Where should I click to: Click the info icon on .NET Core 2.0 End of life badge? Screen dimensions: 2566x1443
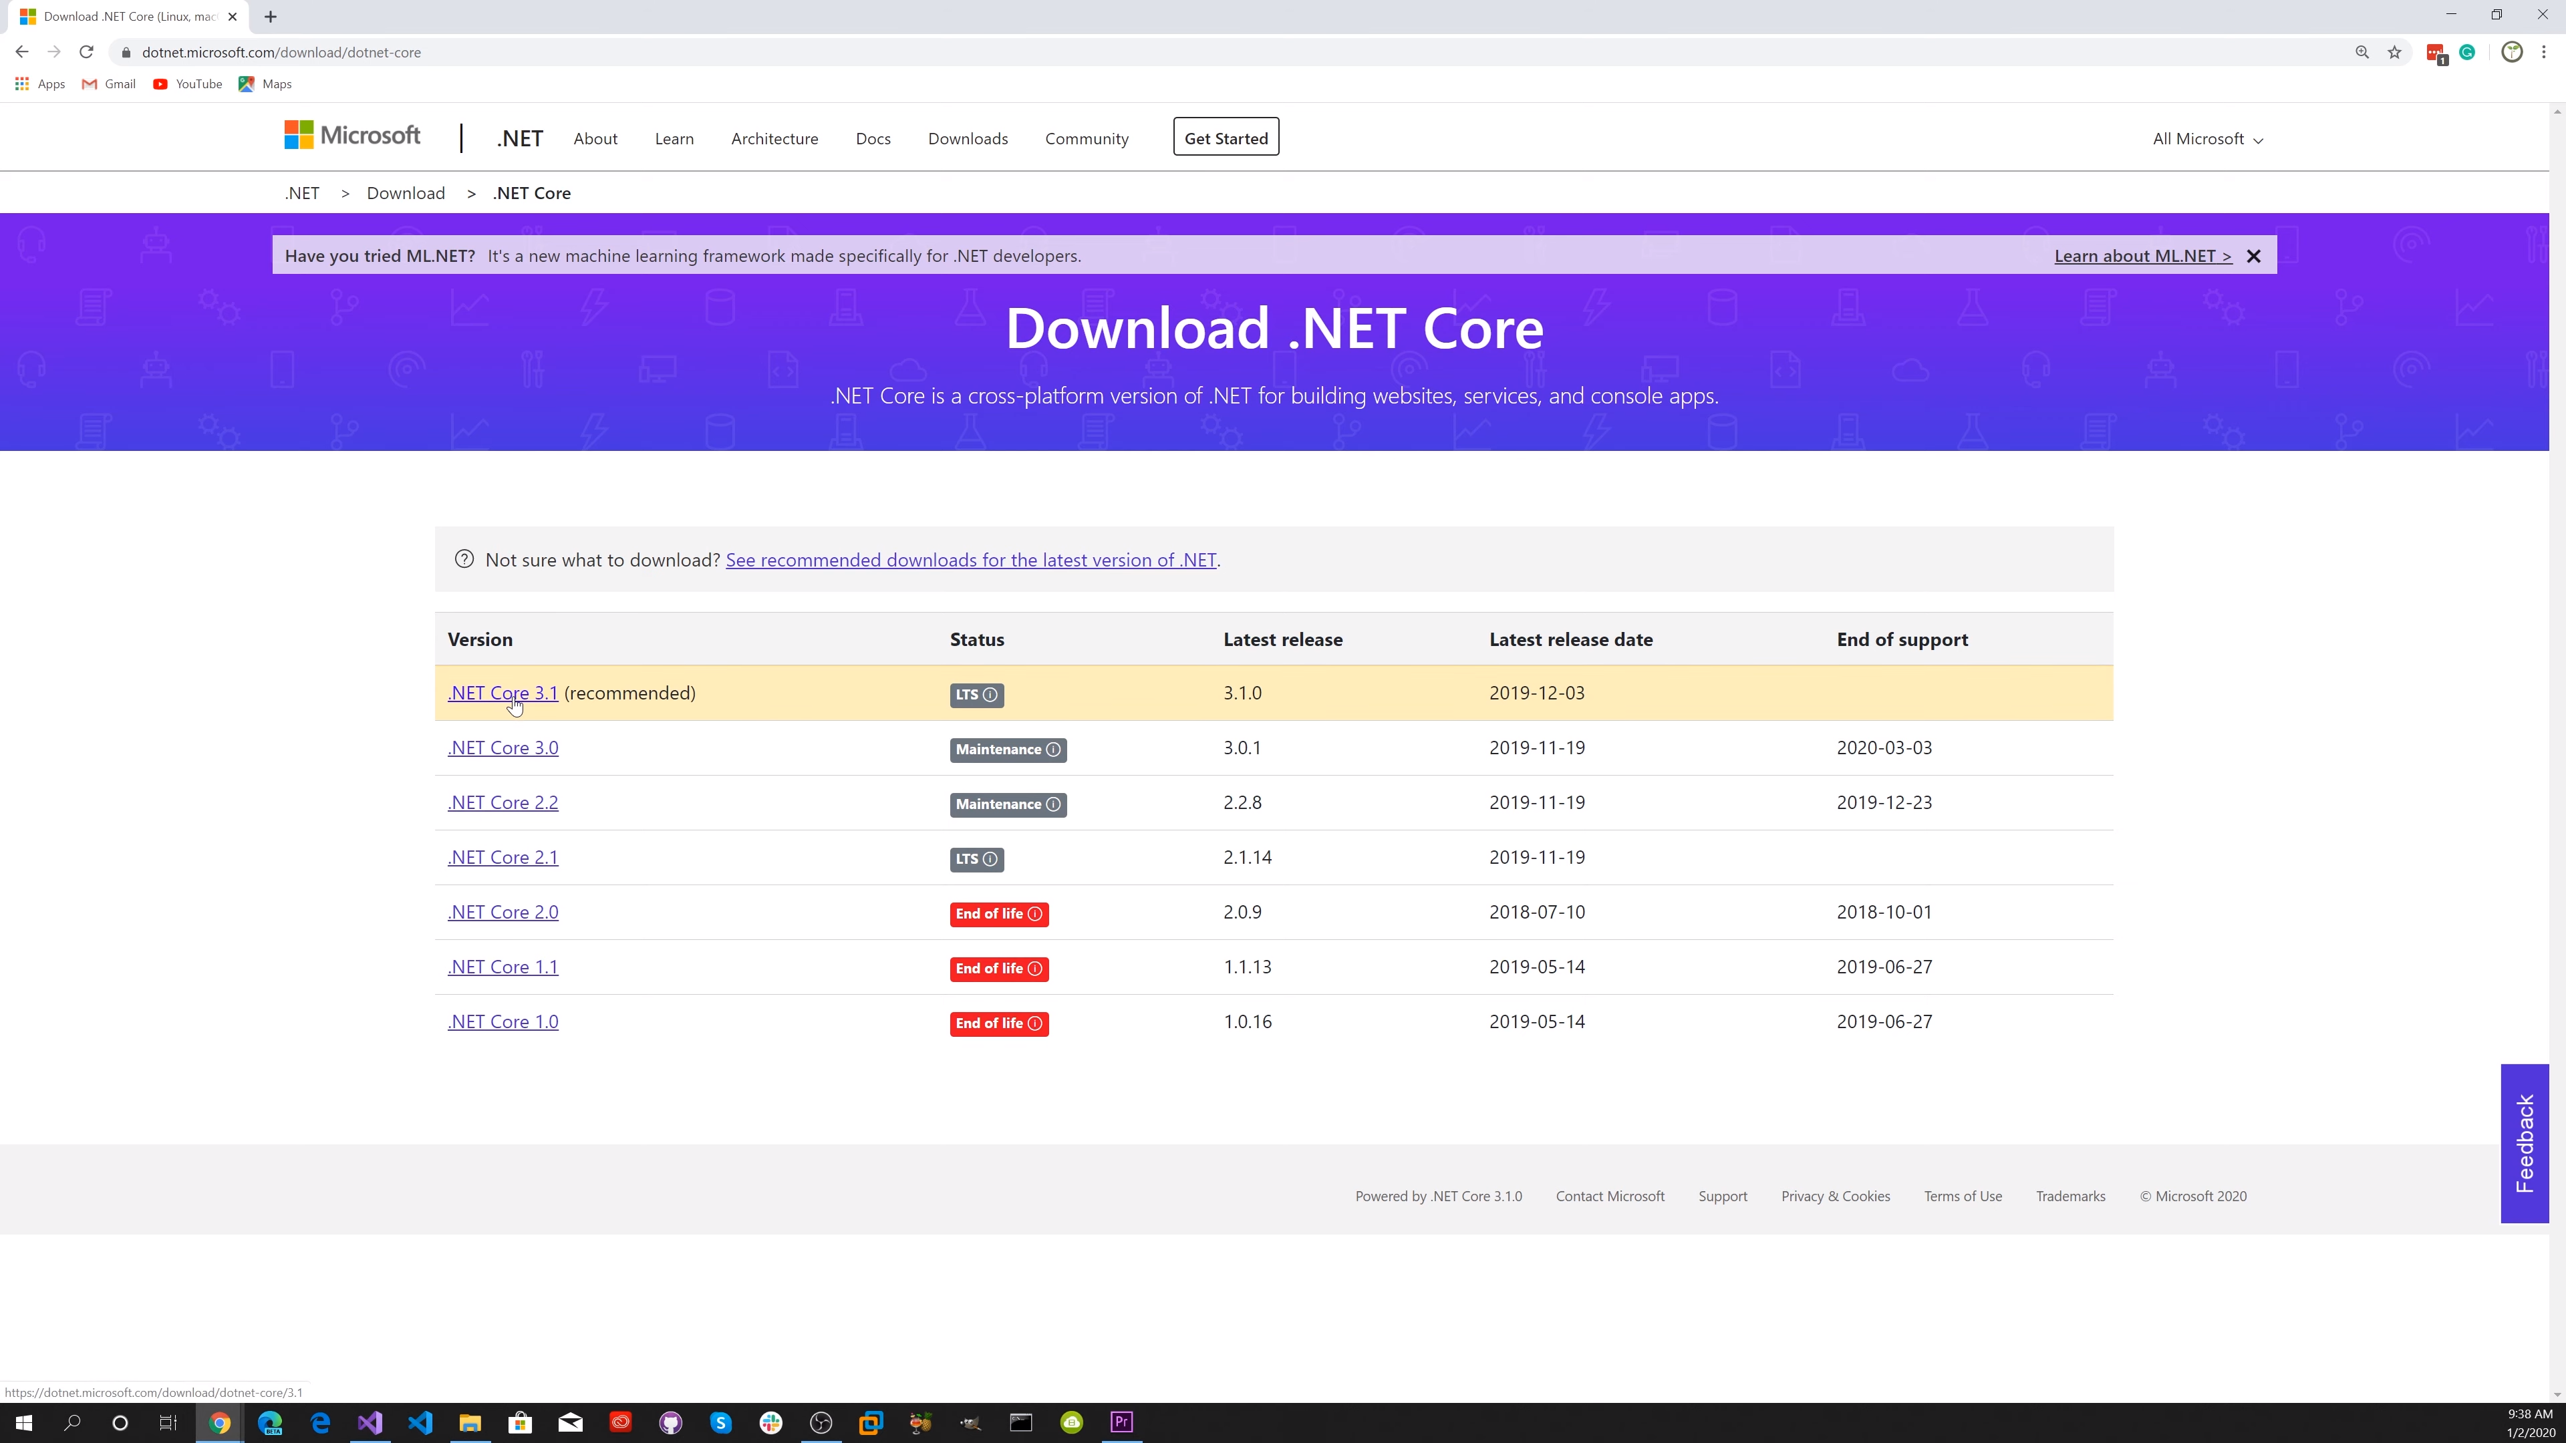coord(1035,913)
